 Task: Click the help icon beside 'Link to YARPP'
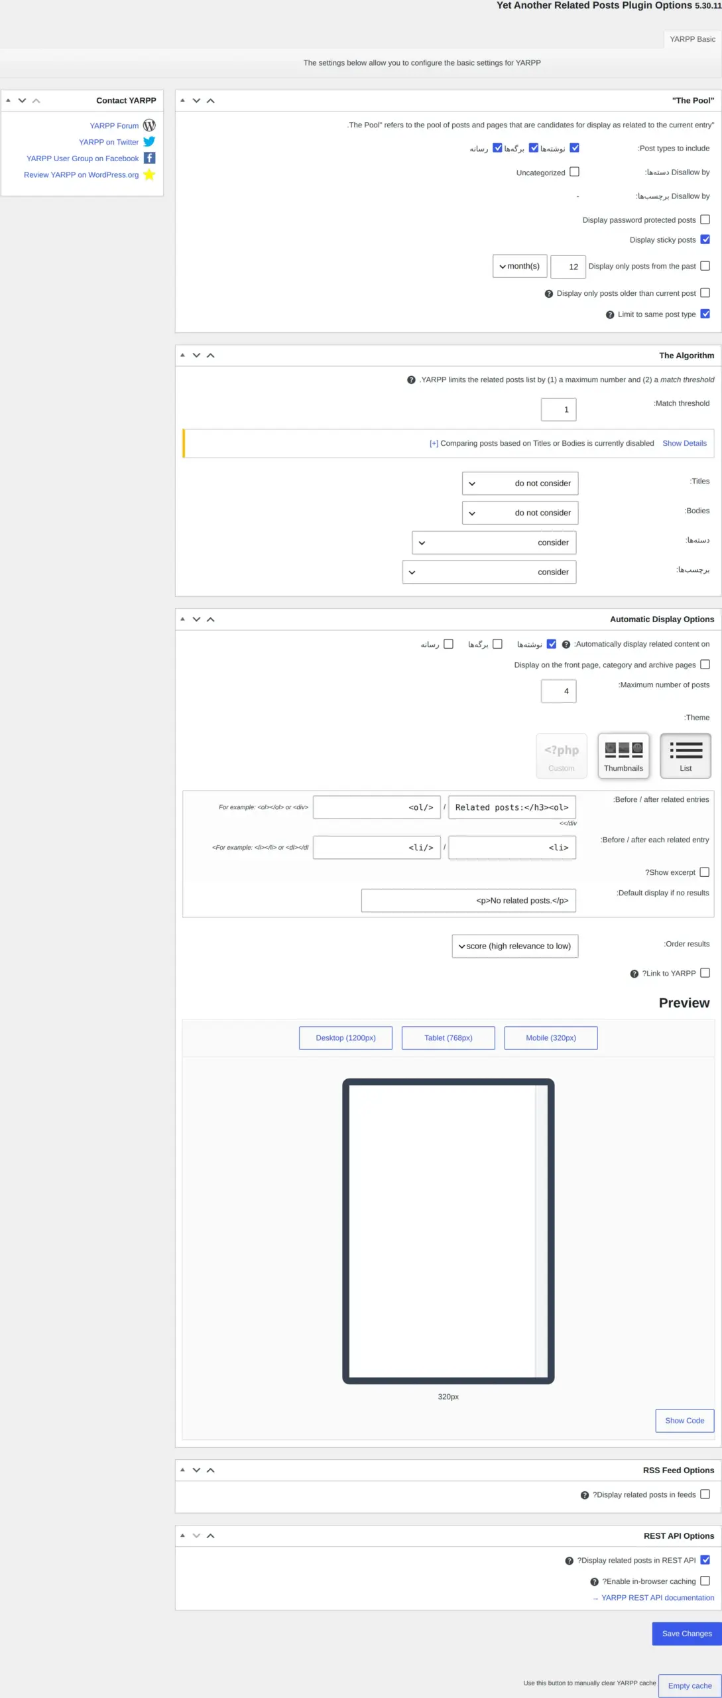pos(634,974)
